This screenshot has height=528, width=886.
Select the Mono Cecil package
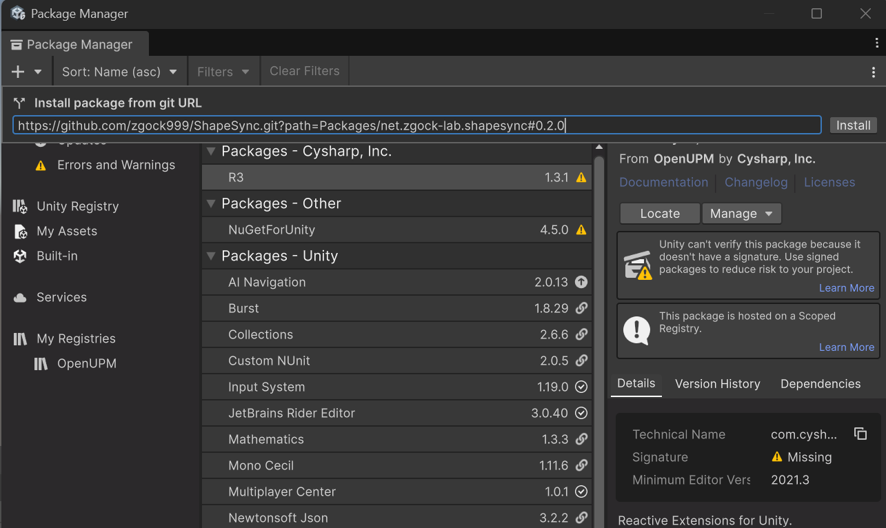pos(396,465)
